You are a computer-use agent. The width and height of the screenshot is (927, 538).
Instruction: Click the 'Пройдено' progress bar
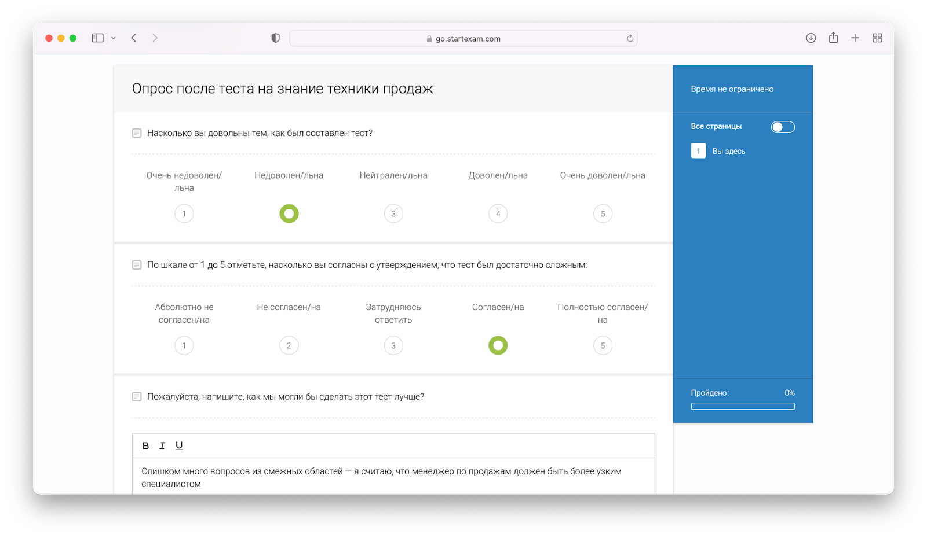743,406
